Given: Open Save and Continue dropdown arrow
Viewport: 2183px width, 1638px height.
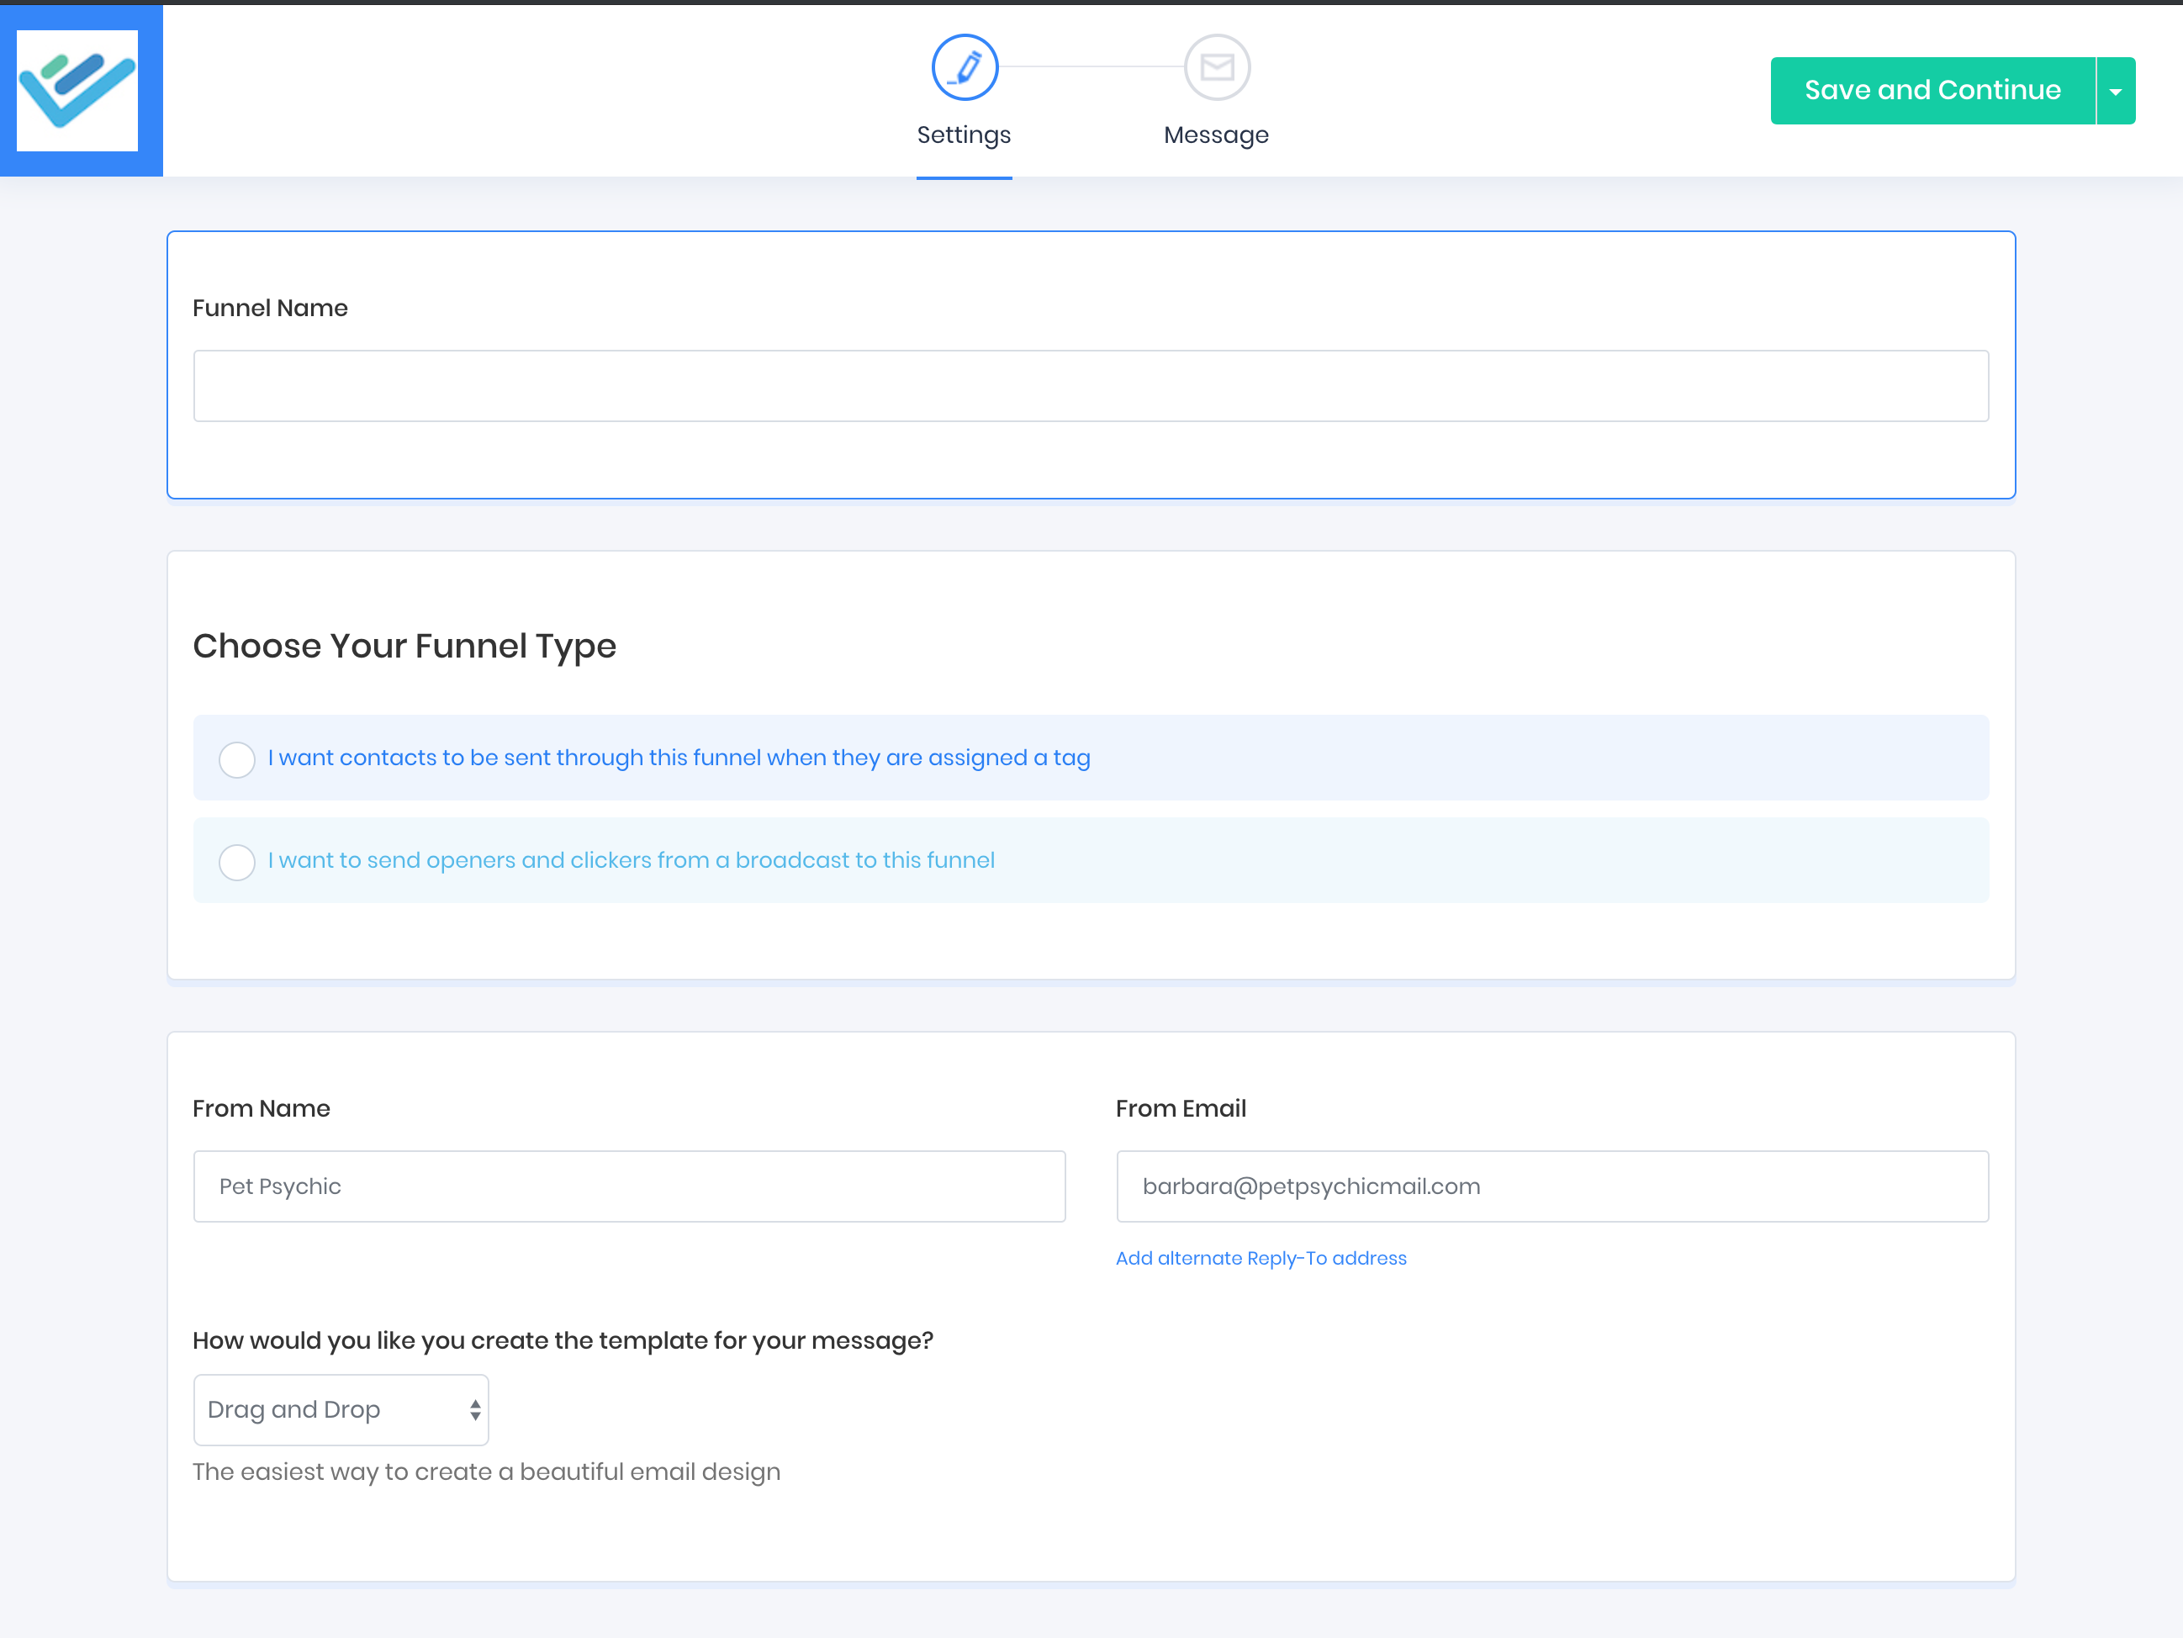Looking at the screenshot, I should (2115, 91).
